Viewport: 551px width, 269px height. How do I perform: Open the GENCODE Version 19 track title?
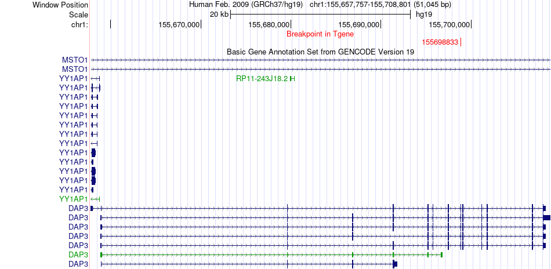(321, 52)
